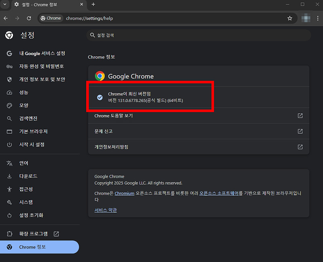Viewport: 323px width, 262px height.
Task: Click the accessibility person icon
Action: tap(9, 189)
